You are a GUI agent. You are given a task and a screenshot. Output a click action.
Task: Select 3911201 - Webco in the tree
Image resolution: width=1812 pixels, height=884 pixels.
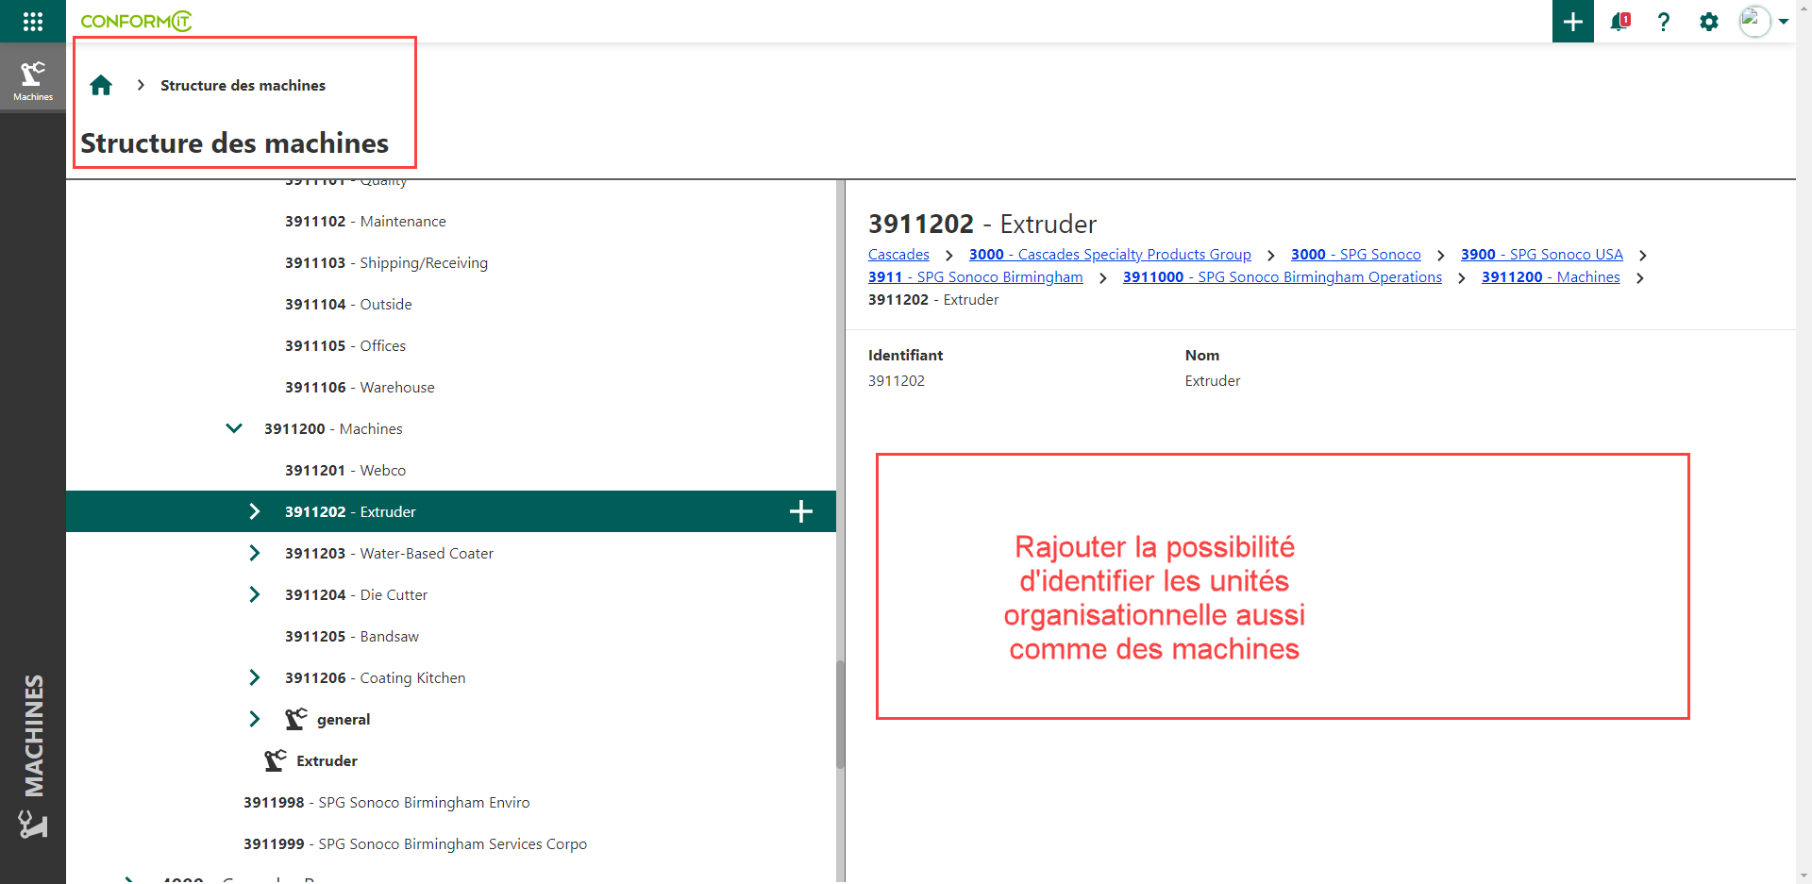tap(345, 470)
